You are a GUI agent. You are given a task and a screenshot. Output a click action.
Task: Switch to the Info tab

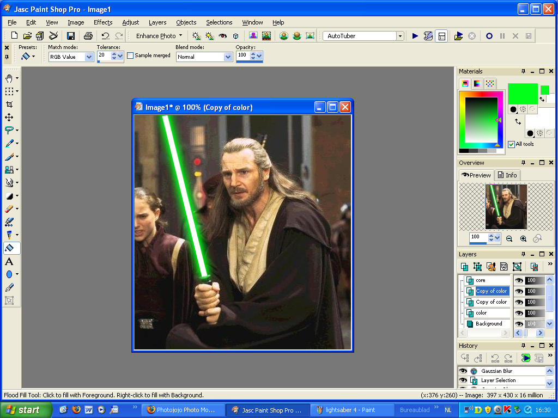507,175
